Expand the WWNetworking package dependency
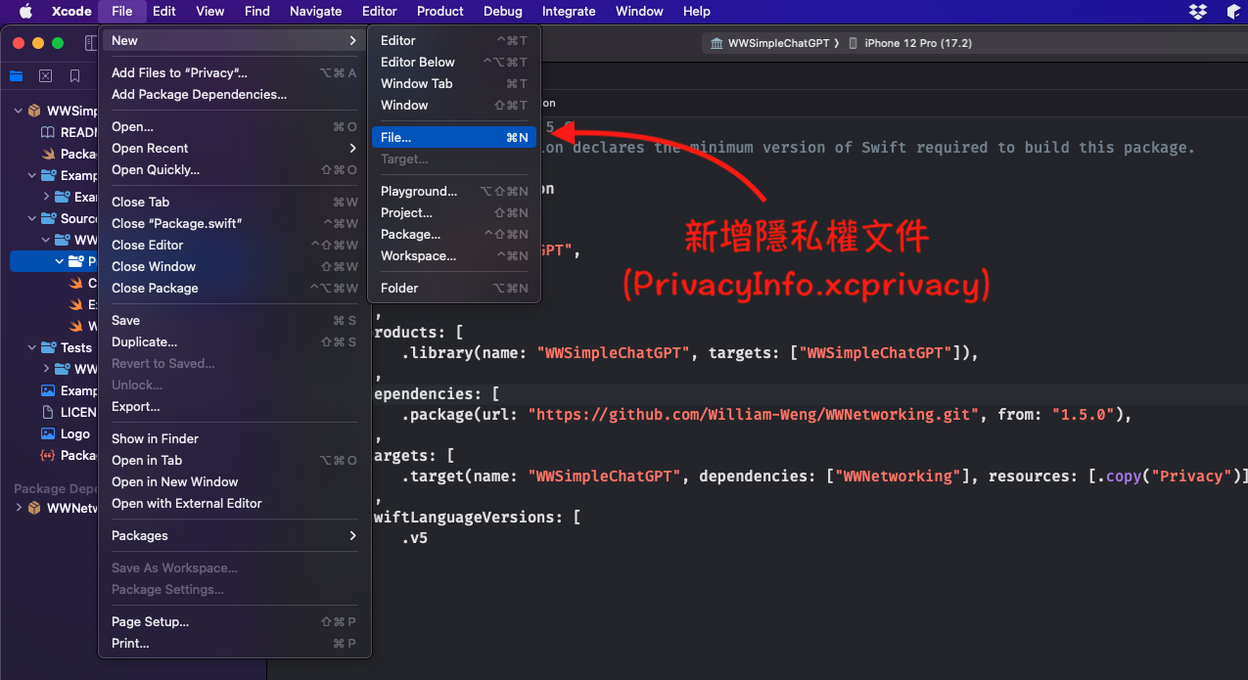1248x680 pixels. tap(19, 508)
